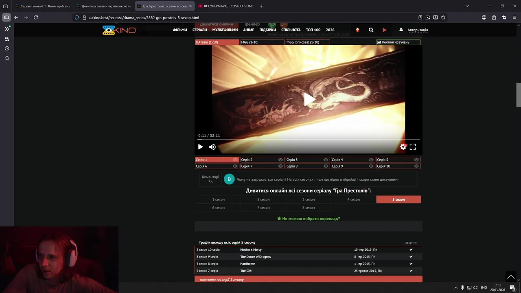Open the СПІЛЬНОТА menu

pyautogui.click(x=291, y=30)
